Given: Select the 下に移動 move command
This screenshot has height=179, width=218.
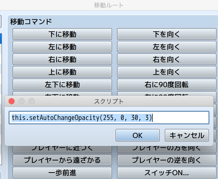Looking at the screenshot, I should (x=62, y=34).
